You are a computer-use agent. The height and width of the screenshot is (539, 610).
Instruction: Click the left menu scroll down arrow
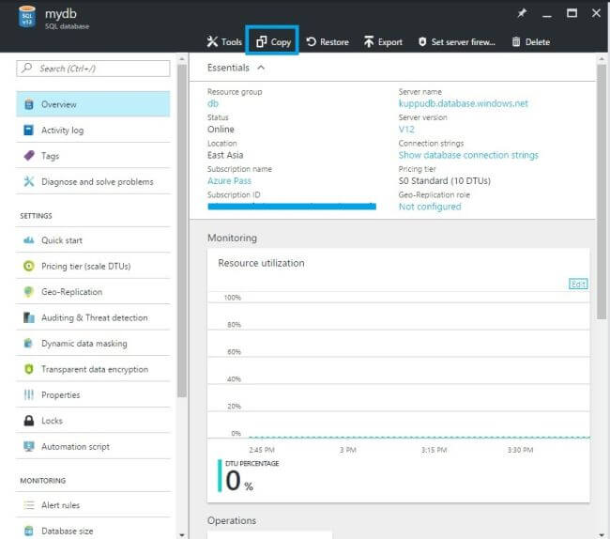[182, 535]
